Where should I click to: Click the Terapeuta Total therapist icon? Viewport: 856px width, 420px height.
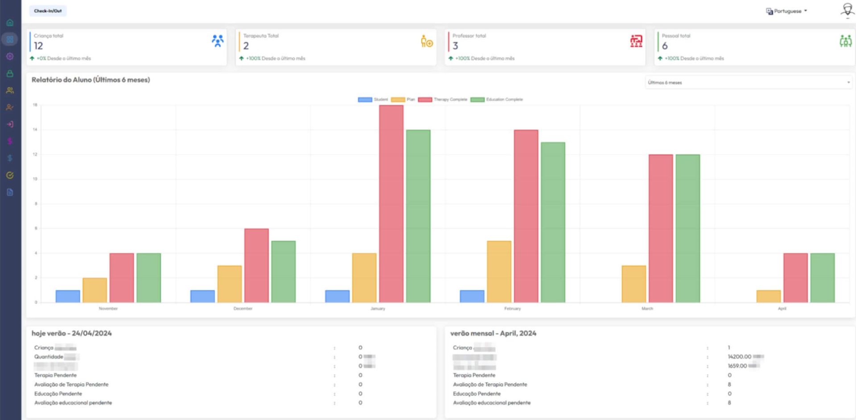(427, 41)
